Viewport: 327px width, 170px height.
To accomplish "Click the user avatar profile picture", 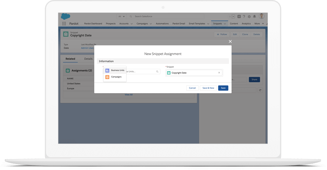I will pos(261,16).
